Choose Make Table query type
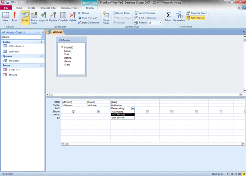The width and height of the screenshot is (246, 176). coord(34,18)
